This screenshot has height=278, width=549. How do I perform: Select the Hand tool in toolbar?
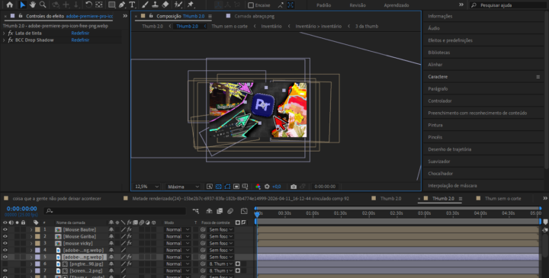tap(33, 5)
